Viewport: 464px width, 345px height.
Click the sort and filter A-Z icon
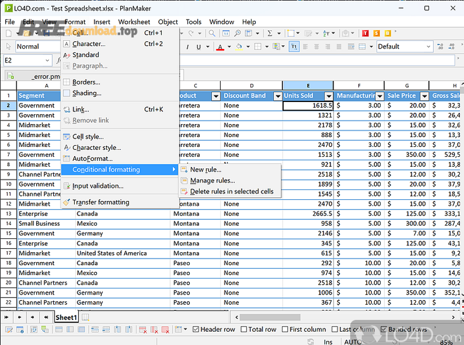tap(326, 33)
